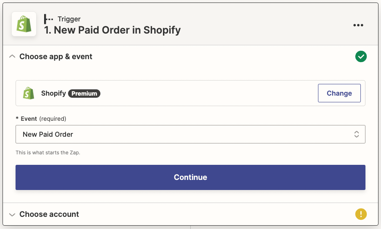Click the step title New Paid Order in Shopify

112,30
